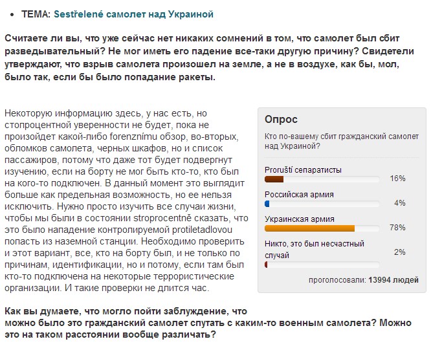Click the first bold interview question
Screen dimensions: 442x348
[209, 58]
